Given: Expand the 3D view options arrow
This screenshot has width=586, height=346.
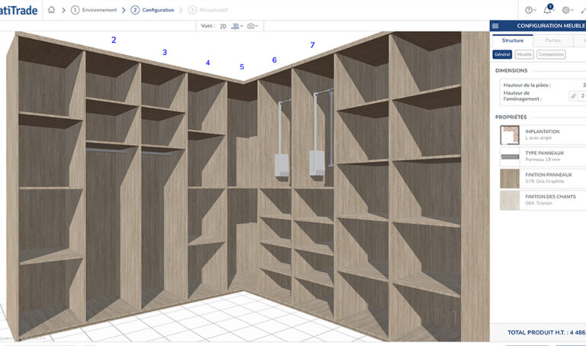Looking at the screenshot, I should [x=241, y=26].
